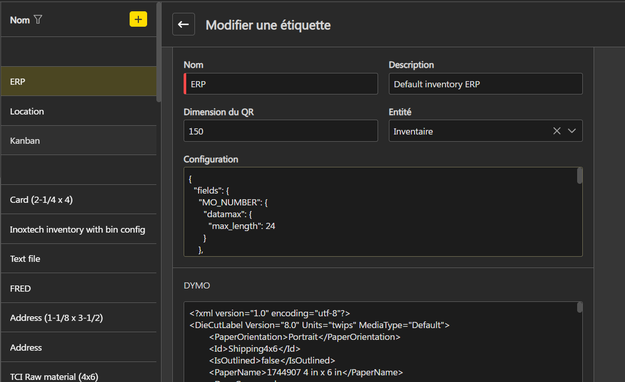Select the plain Address label
The width and height of the screenshot is (625, 382).
(78, 347)
